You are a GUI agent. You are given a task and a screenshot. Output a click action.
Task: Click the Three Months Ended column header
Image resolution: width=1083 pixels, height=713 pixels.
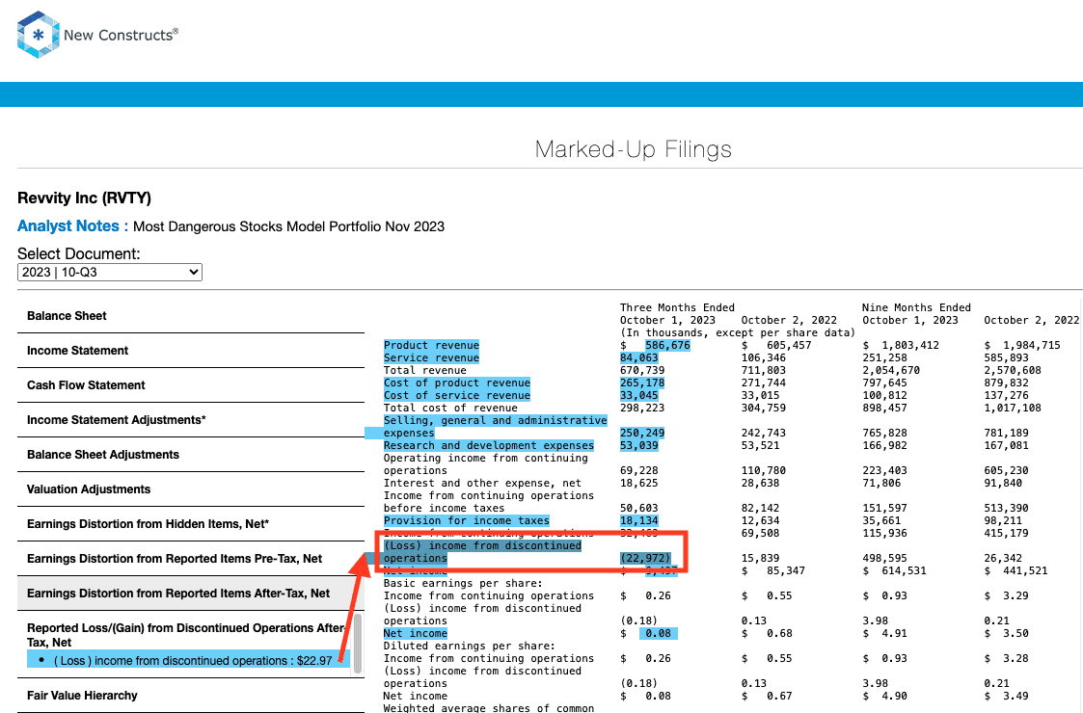[677, 307]
